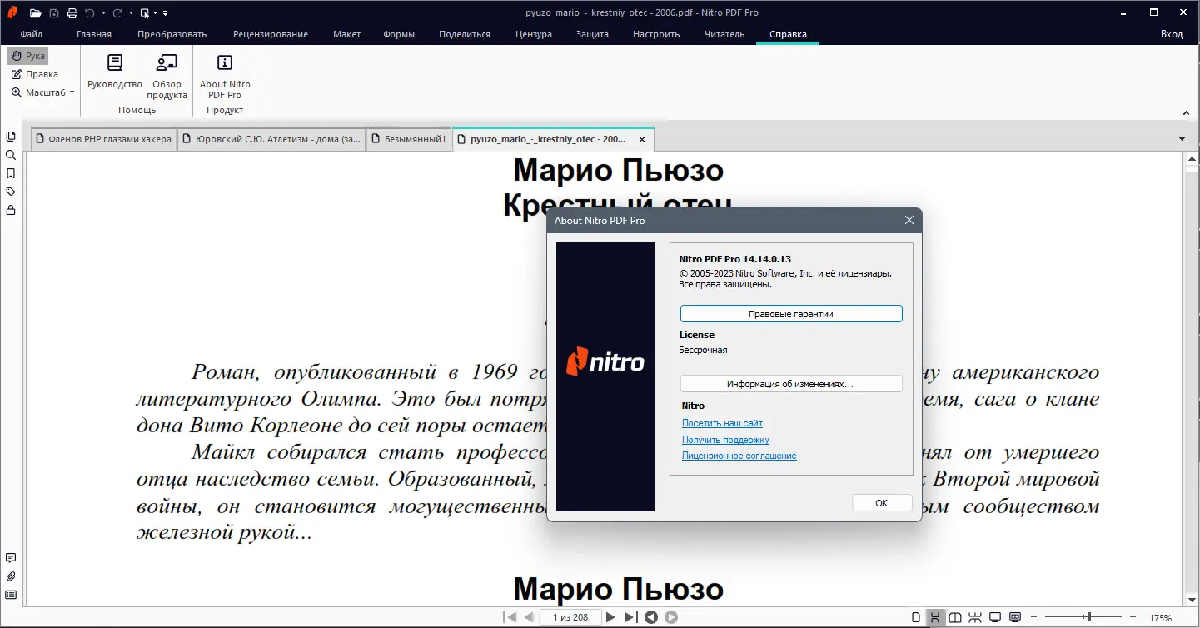The image size is (1200, 628).
Task: Open the Customize Quick Access Toolbar menu
Action: tap(166, 12)
